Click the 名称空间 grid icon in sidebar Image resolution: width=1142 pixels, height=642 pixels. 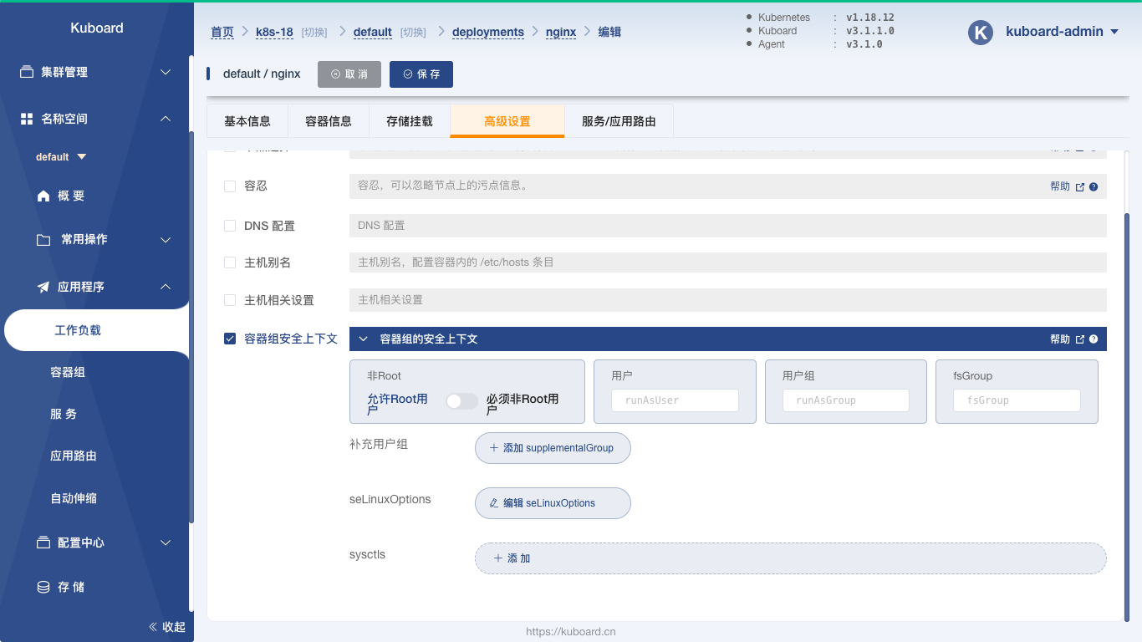(27, 119)
